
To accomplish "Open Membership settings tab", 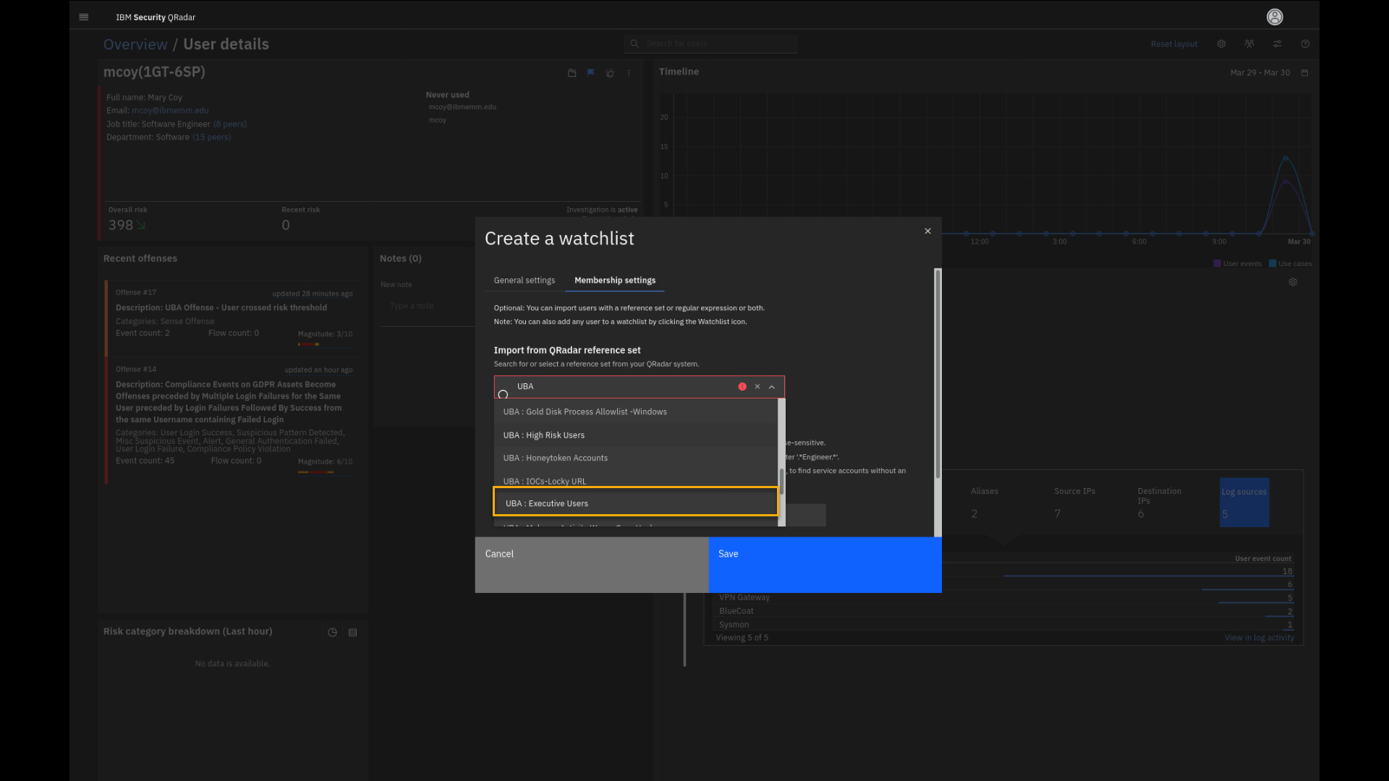I will click(x=615, y=281).
